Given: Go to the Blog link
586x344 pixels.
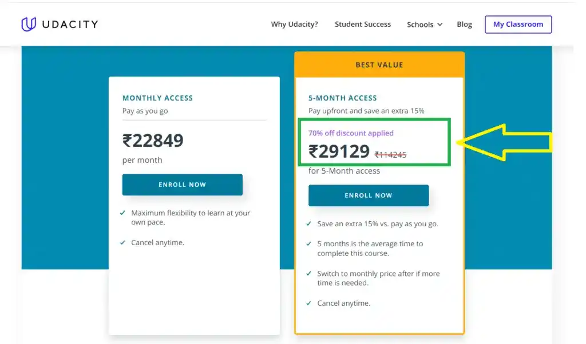Looking at the screenshot, I should [x=464, y=25].
